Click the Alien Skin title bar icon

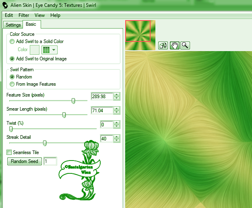(5, 5)
